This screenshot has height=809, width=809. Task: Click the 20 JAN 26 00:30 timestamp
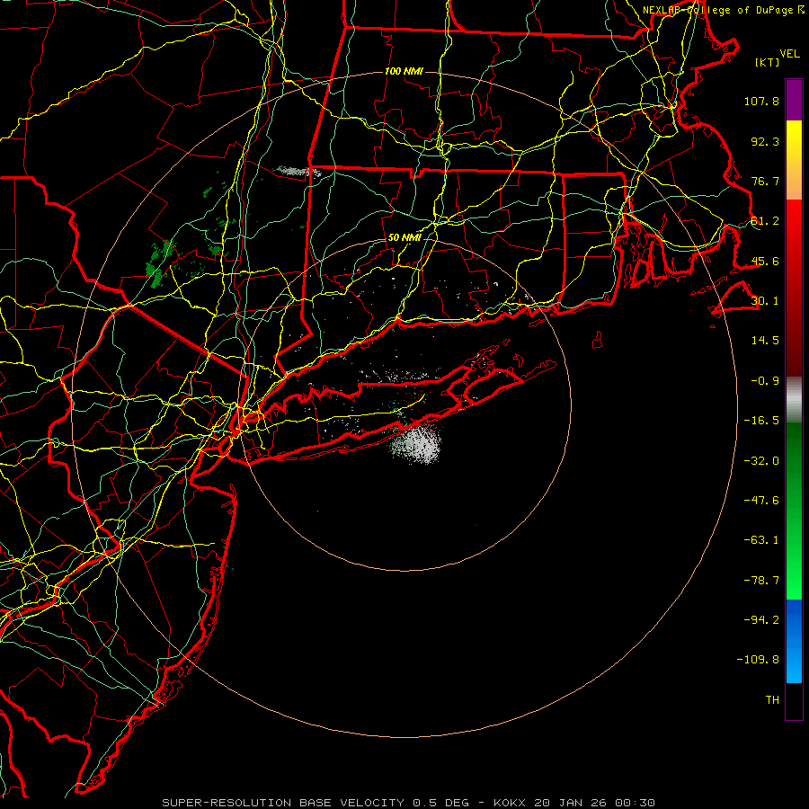coord(593,803)
